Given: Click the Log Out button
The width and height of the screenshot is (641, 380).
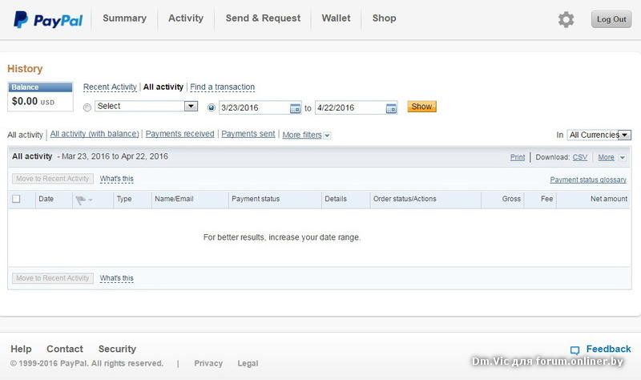Looking at the screenshot, I should (x=611, y=20).
